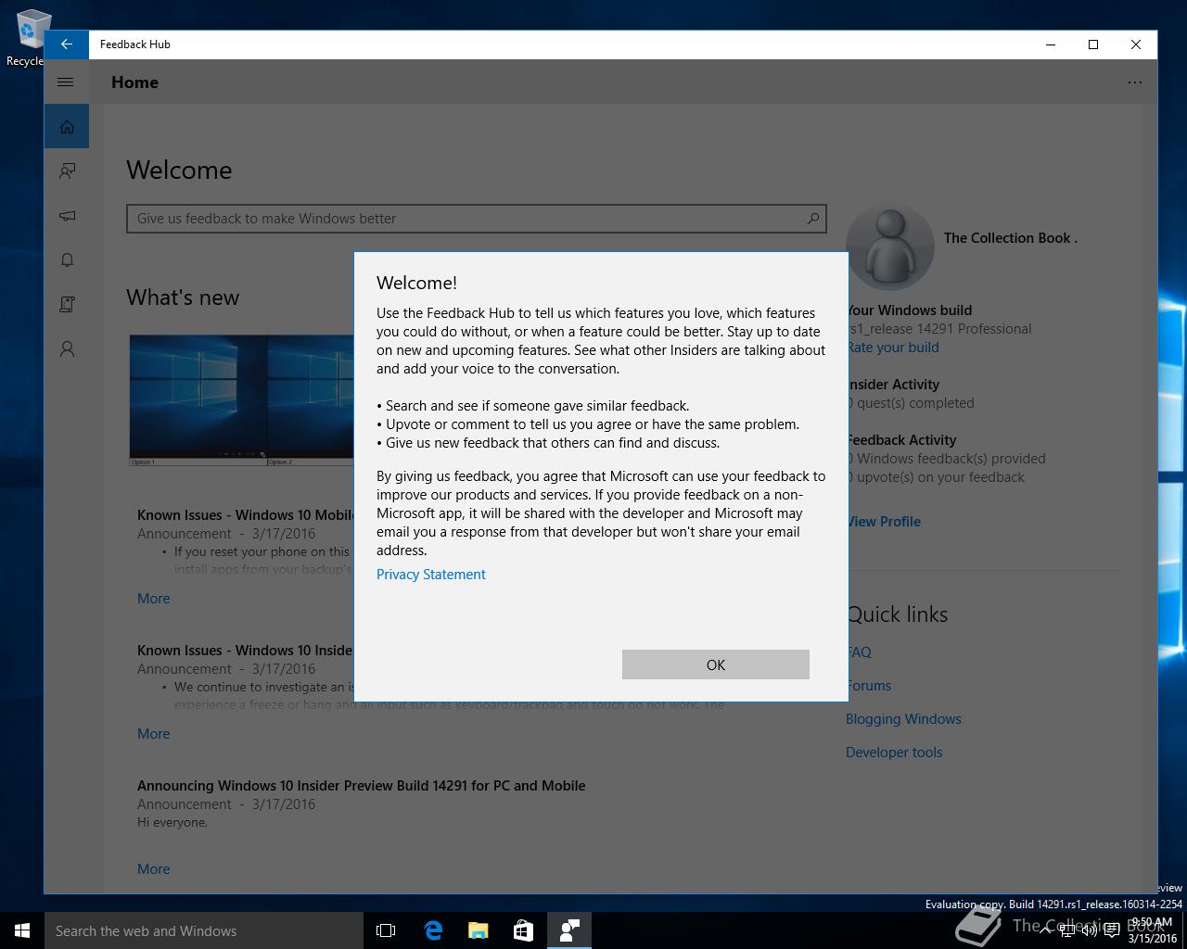
Task: Open the Announcements megaphone icon in the sidebar
Action: (x=67, y=215)
